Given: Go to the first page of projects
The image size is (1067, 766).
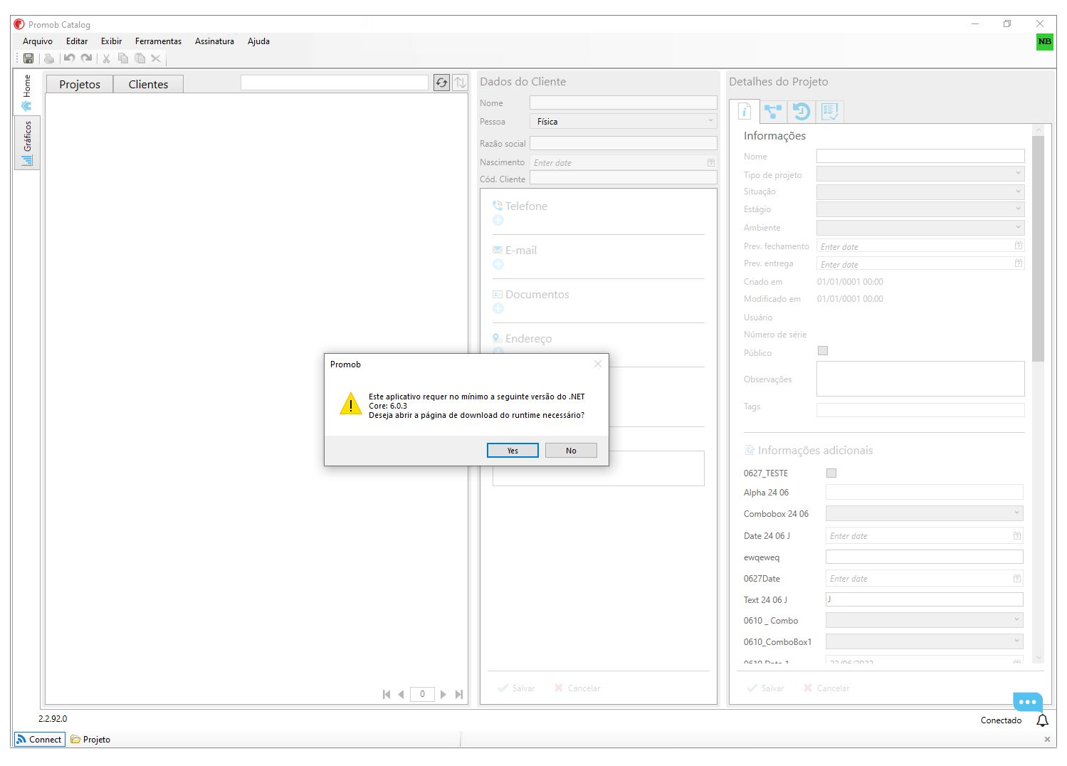Looking at the screenshot, I should (x=387, y=694).
